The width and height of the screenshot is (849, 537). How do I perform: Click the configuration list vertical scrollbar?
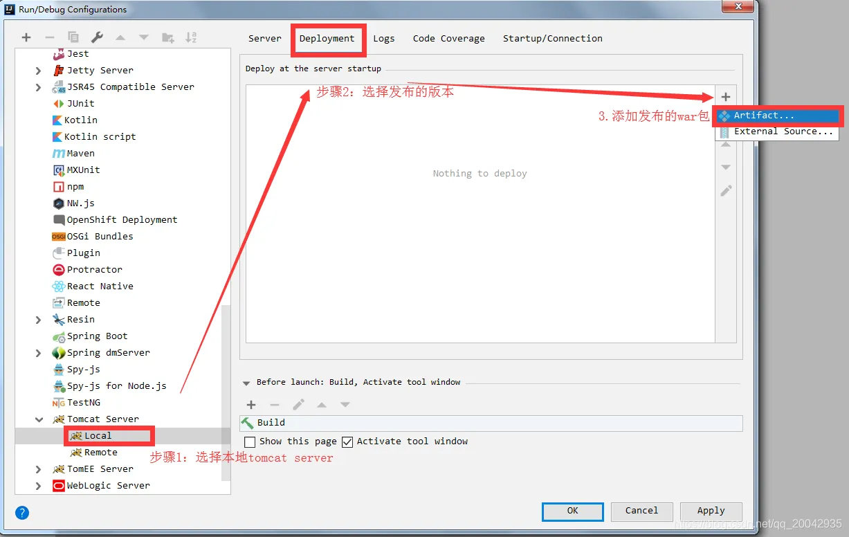click(226, 394)
